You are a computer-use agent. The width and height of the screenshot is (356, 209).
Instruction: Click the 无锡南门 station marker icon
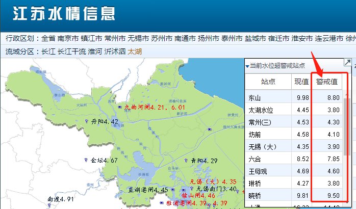click(x=191, y=188)
